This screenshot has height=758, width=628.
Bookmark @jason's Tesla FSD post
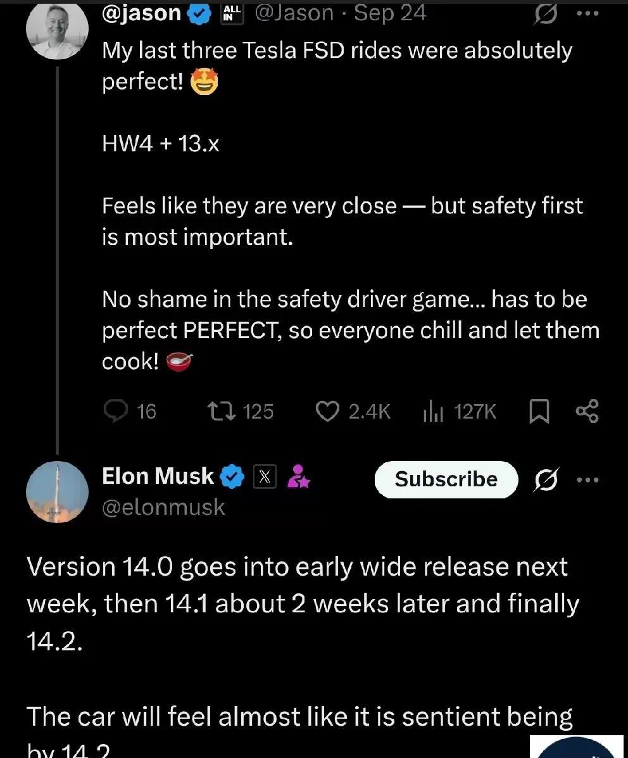click(538, 412)
